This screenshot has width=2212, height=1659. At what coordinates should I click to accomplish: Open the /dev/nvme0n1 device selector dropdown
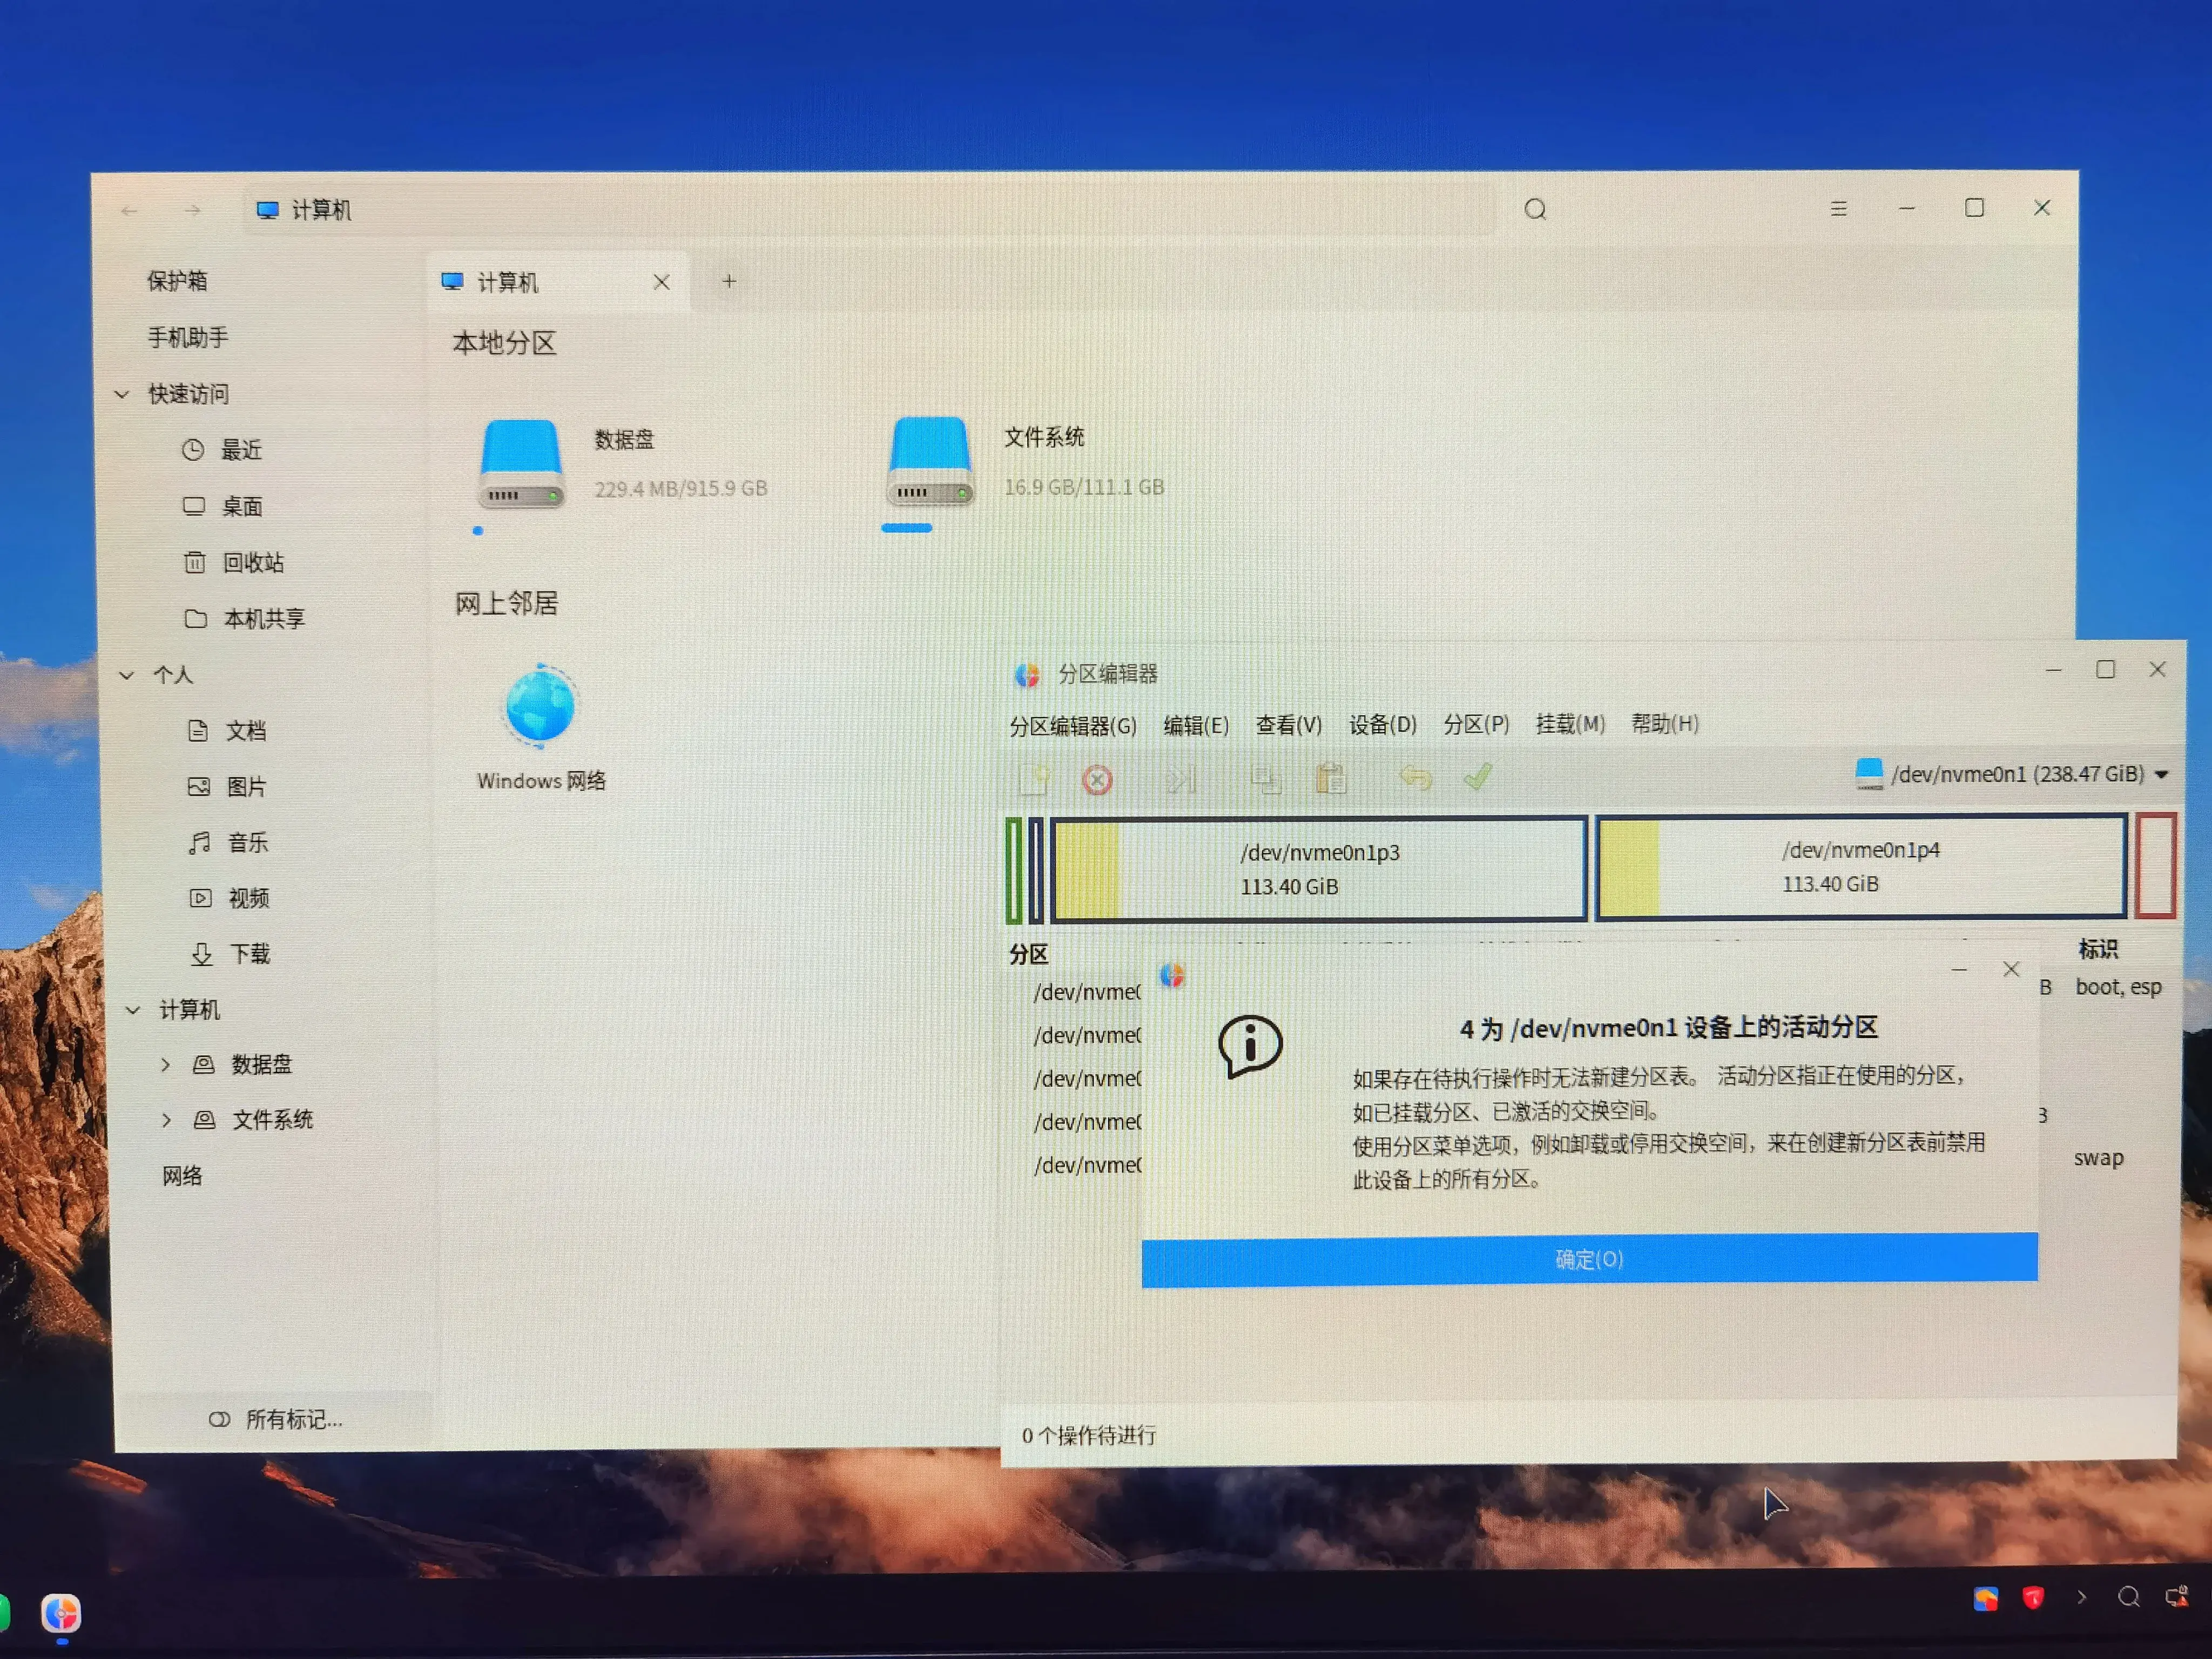(x=2012, y=774)
